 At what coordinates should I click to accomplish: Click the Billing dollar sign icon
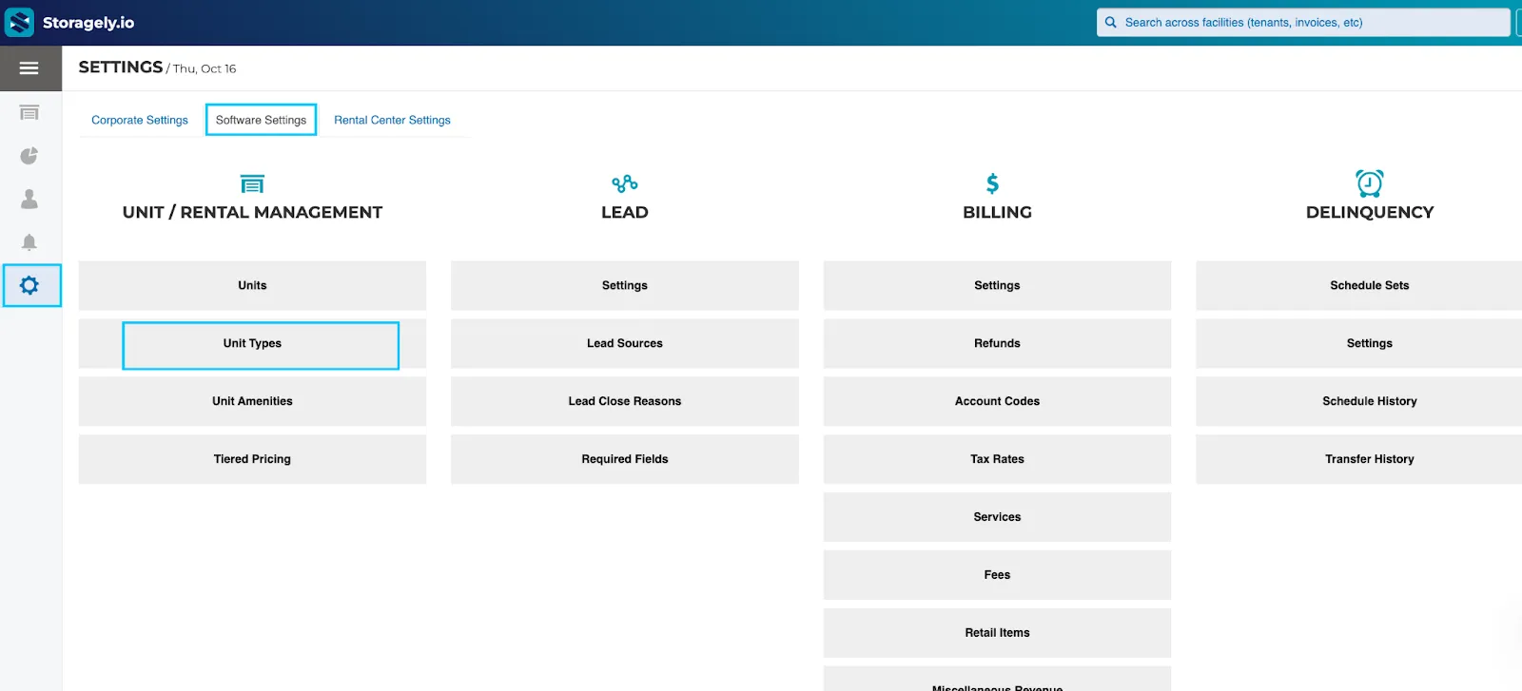[993, 183]
